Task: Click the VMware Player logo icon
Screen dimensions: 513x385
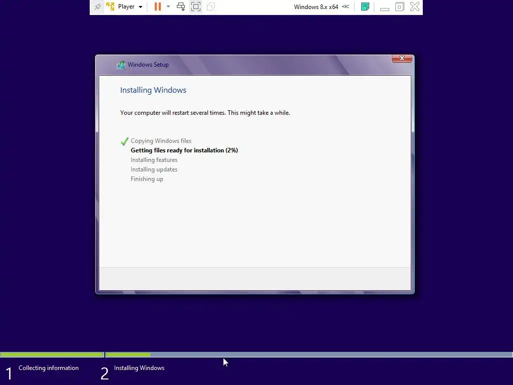Action: point(110,7)
